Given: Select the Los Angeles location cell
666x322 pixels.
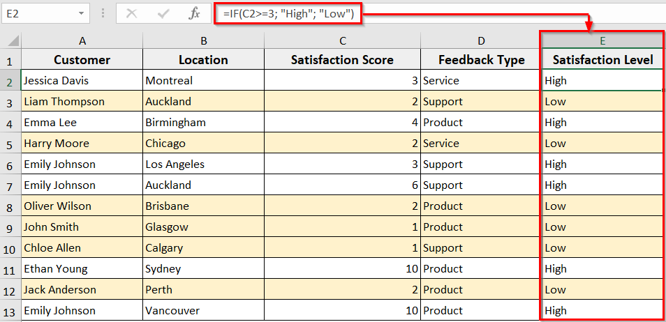Looking at the screenshot, I should tap(203, 164).
